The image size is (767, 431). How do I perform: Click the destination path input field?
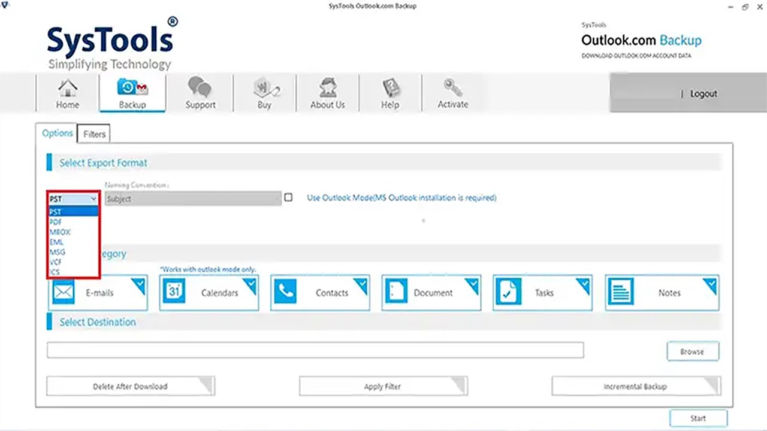point(315,350)
